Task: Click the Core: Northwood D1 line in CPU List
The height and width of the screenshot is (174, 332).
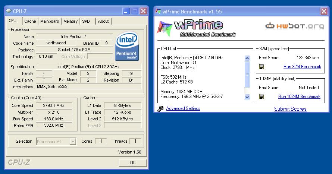Action: (x=178, y=63)
